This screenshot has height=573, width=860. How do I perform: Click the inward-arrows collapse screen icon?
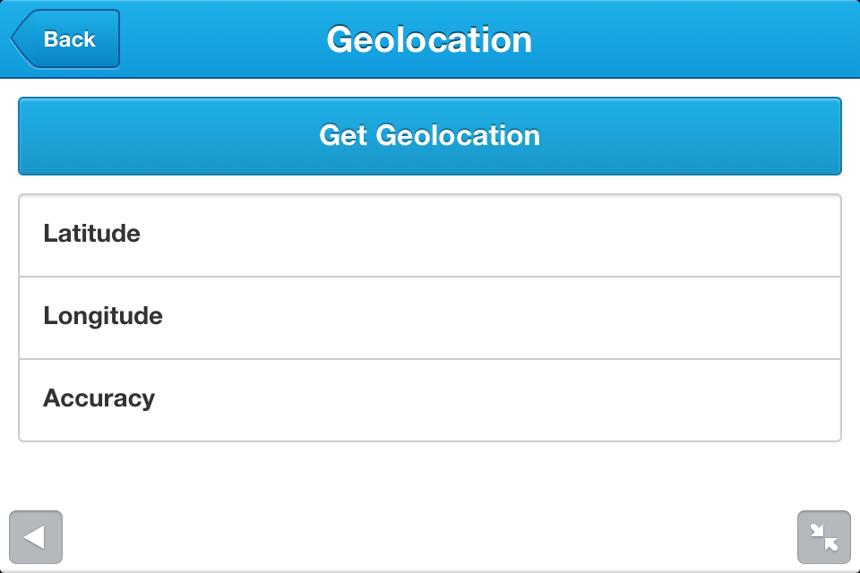coord(823,537)
